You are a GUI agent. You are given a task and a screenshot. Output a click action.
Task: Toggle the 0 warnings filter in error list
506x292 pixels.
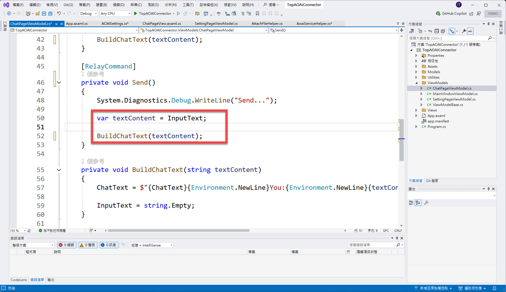[x=88, y=245]
